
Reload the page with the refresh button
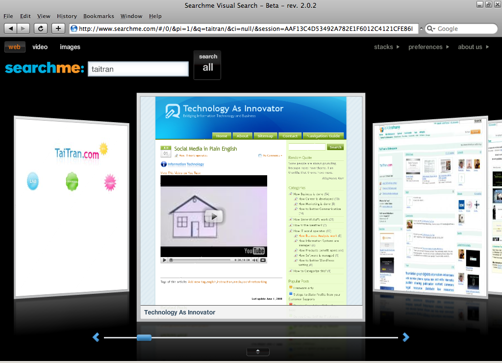pos(41,28)
